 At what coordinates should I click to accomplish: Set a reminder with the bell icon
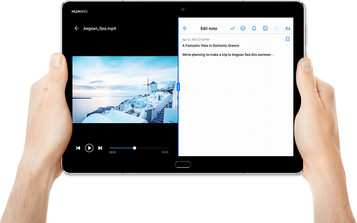tap(254, 28)
